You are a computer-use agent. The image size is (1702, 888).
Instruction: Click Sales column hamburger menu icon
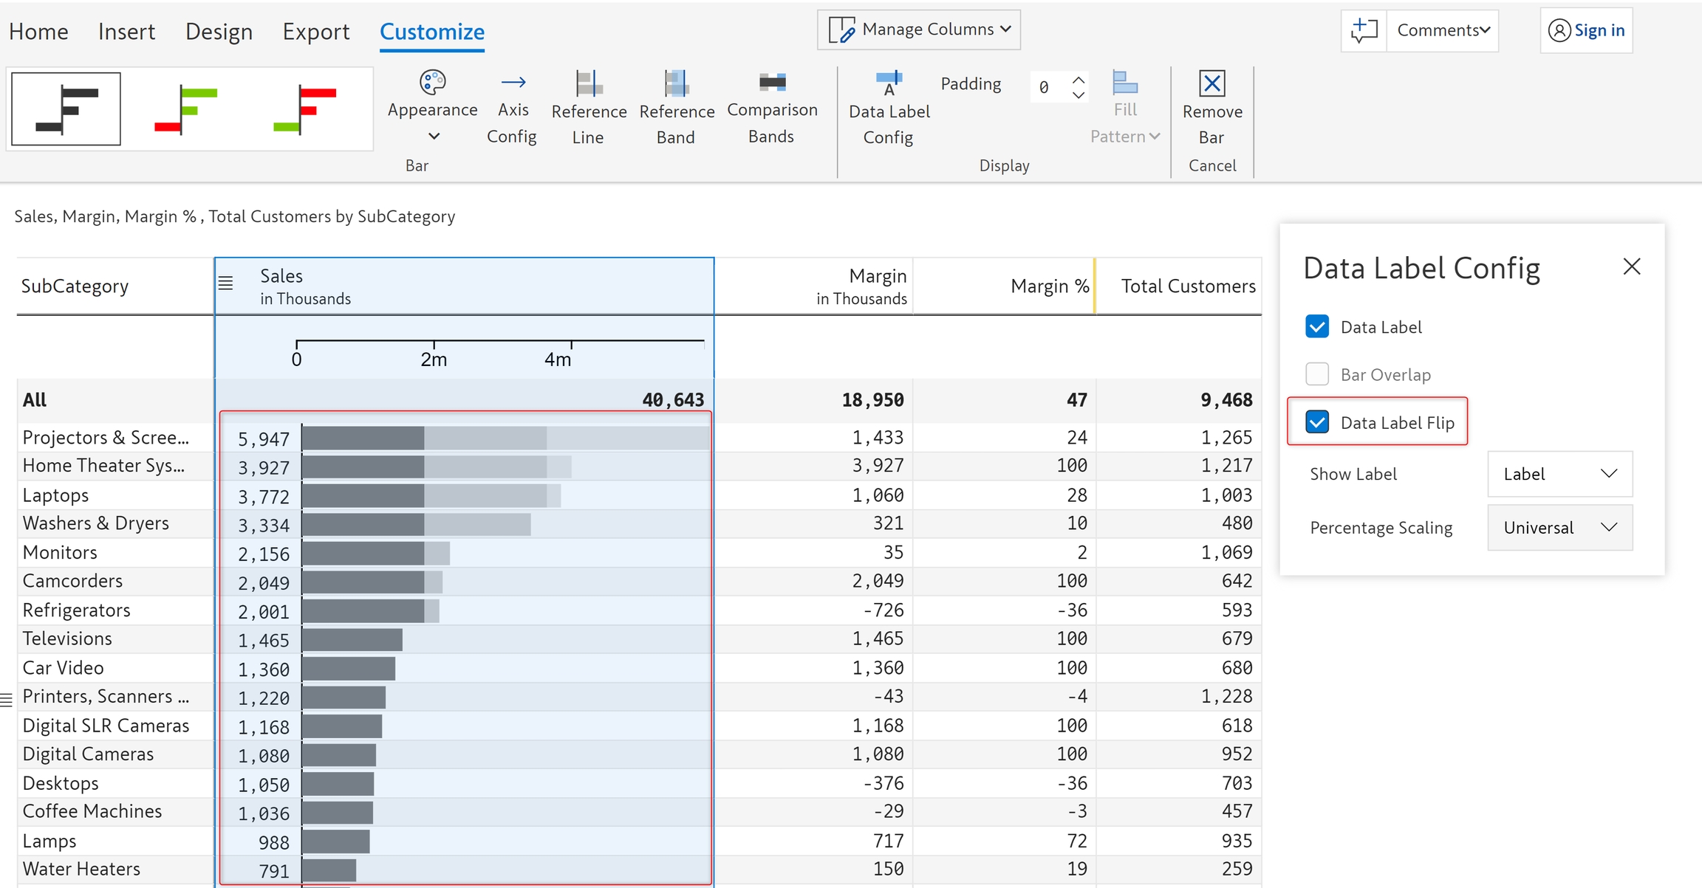click(226, 283)
